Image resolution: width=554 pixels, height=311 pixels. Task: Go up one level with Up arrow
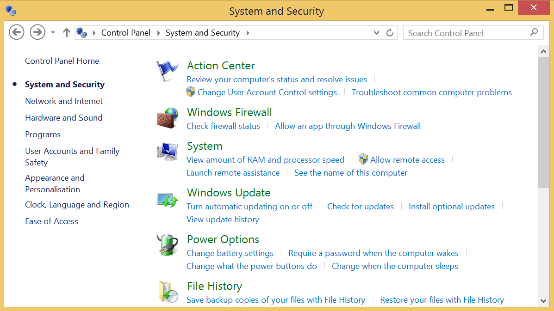click(x=67, y=33)
